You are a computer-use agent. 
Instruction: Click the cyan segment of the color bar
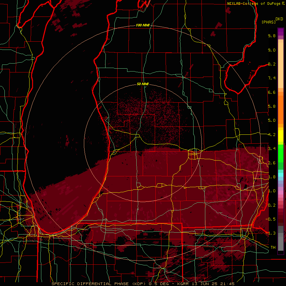coord(281,174)
